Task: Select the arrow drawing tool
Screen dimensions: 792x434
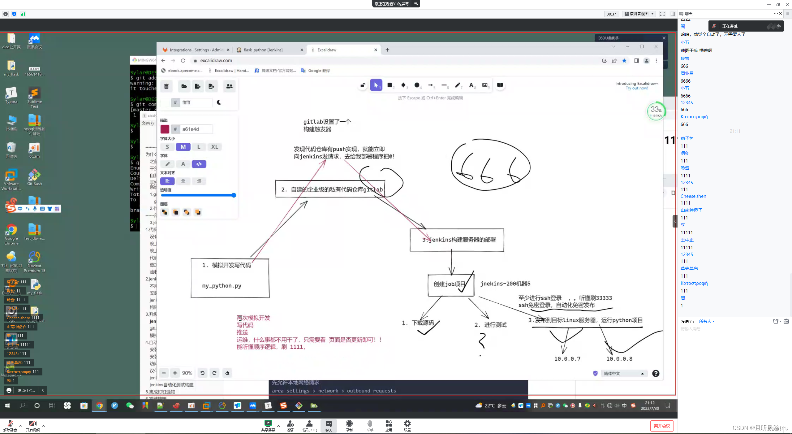Action: click(x=430, y=85)
